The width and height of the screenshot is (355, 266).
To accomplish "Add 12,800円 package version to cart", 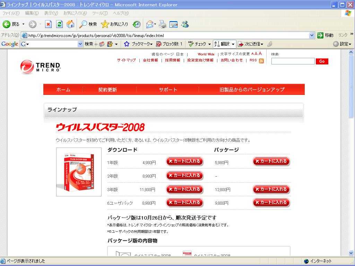I will [x=271, y=189].
